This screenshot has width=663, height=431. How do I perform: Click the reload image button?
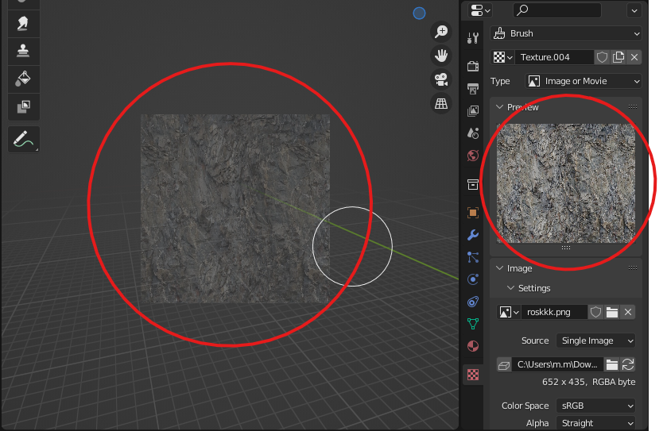coord(628,364)
